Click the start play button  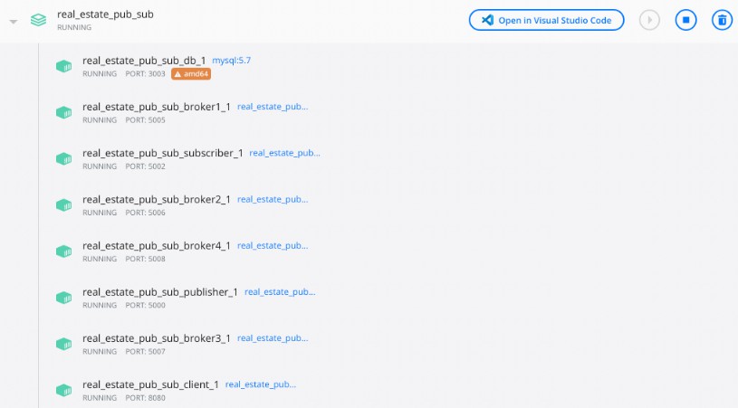(649, 20)
